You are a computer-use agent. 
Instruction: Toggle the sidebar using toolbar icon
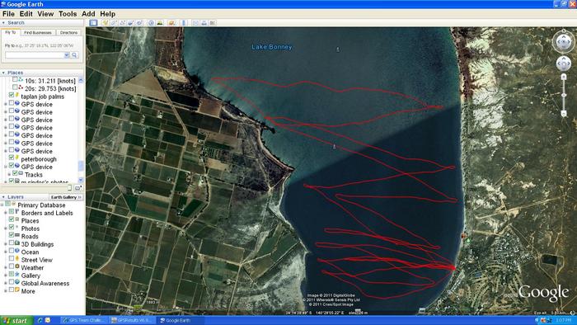click(93, 23)
